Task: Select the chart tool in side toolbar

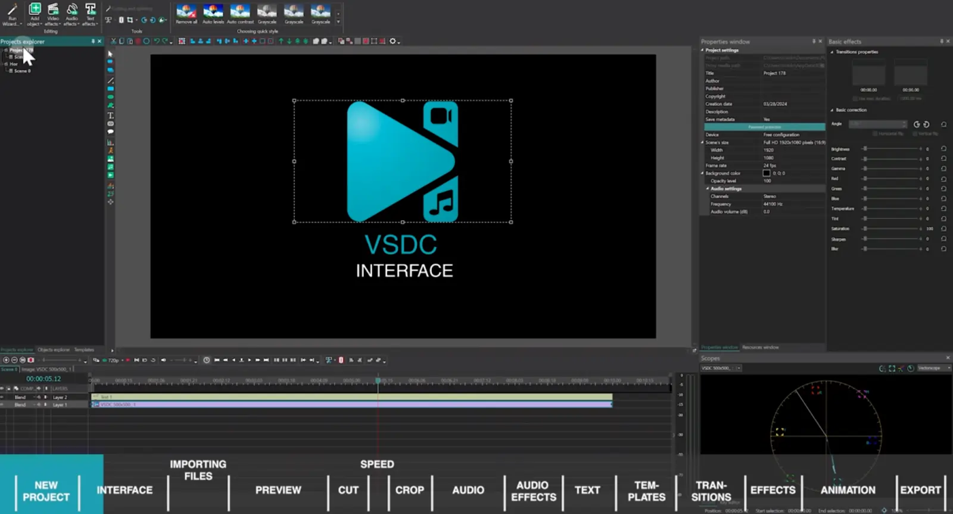Action: (110, 142)
